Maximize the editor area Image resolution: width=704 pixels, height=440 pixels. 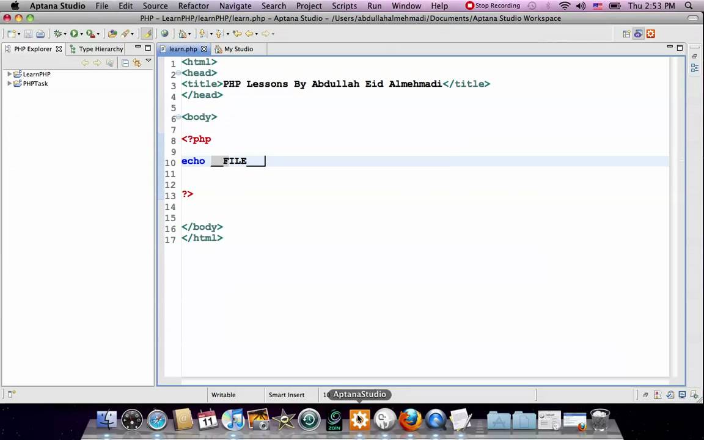[680, 48]
